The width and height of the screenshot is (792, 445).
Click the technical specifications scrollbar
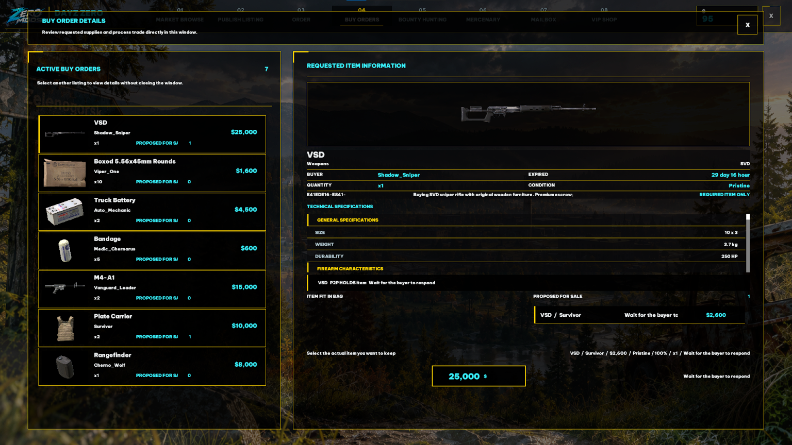pyautogui.click(x=748, y=243)
